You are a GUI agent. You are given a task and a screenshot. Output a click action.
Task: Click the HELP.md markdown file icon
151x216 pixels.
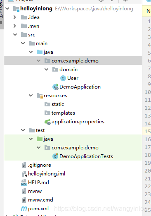click(24, 182)
